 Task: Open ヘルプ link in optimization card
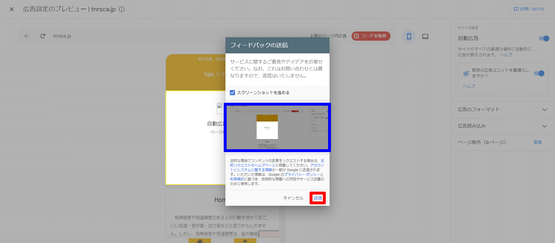[x=469, y=86]
